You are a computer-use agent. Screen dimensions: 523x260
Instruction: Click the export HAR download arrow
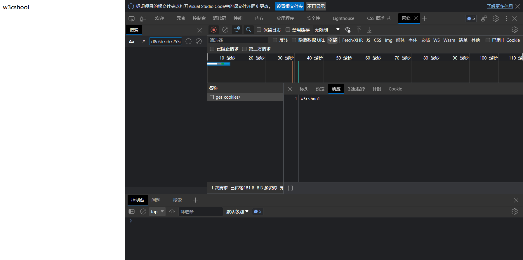(369, 29)
